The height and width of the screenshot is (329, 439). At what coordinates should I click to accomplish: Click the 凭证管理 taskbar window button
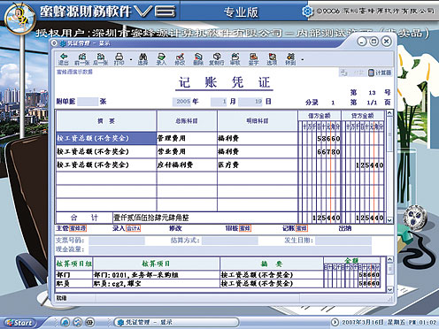176,322
